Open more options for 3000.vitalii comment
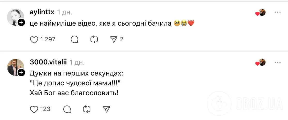 [x=278, y=62]
